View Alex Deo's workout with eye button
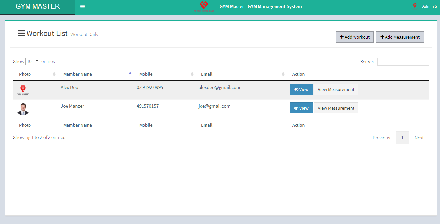The height and width of the screenshot is (224, 440). click(x=301, y=89)
